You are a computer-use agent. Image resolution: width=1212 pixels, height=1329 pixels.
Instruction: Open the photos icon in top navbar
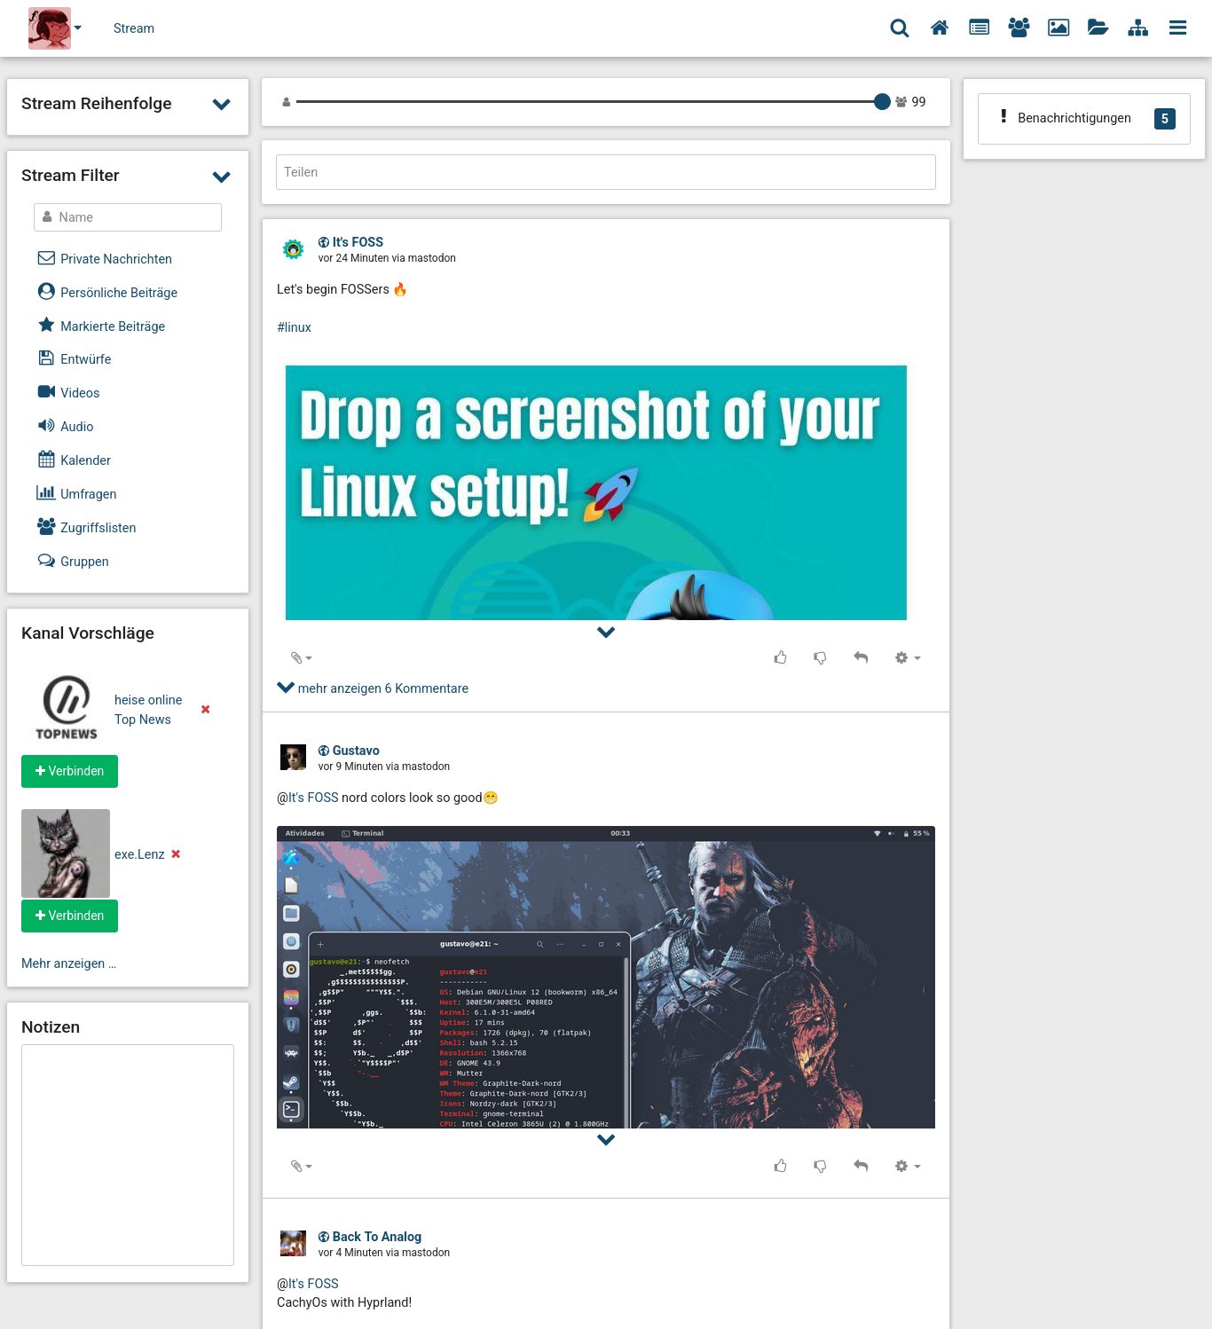(1059, 28)
